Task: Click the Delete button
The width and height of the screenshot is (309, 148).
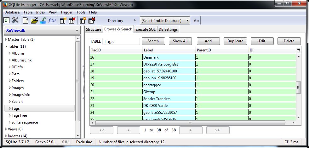Action: tap(289, 41)
